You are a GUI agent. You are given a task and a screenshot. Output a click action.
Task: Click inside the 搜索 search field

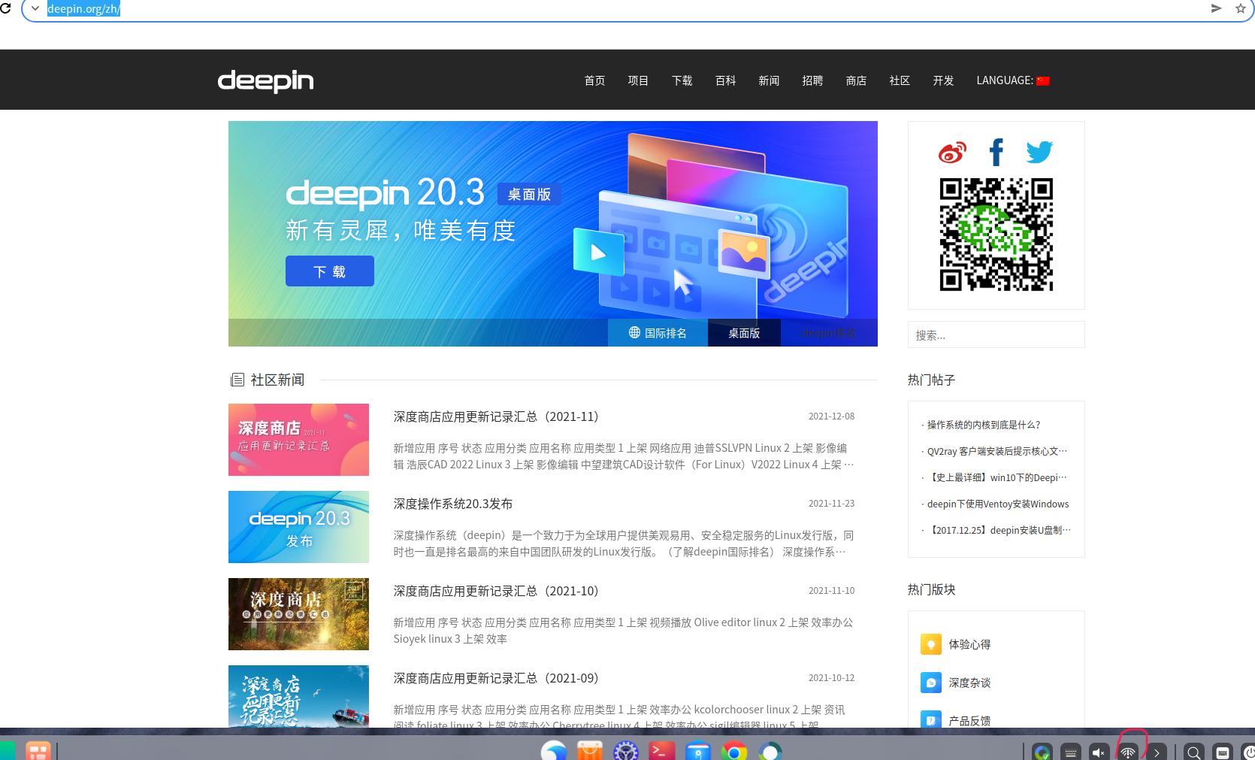(996, 335)
